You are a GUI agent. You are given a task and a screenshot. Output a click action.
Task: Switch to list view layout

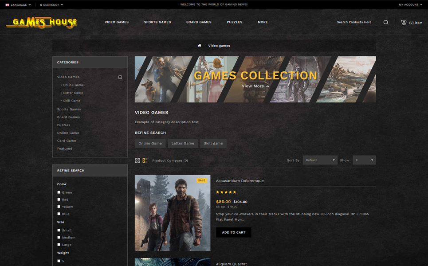pyautogui.click(x=145, y=160)
